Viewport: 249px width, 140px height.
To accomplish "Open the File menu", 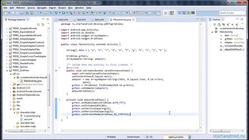I will pyautogui.click(x=5, y=8).
